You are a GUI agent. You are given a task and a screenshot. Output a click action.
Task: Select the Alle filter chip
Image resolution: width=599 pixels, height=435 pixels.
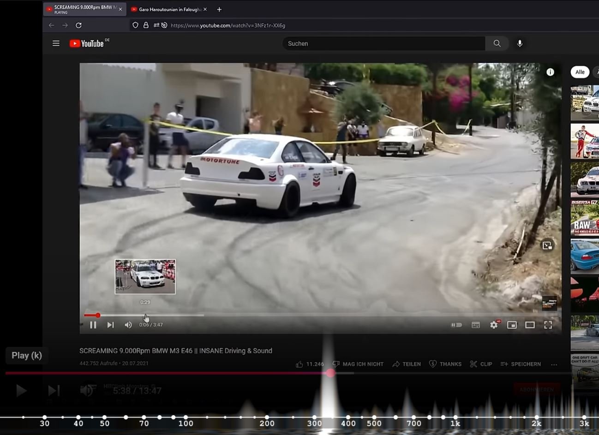pos(580,72)
